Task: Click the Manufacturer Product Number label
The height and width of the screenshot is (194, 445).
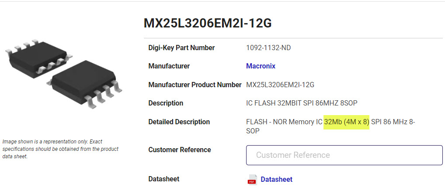Action: (195, 85)
